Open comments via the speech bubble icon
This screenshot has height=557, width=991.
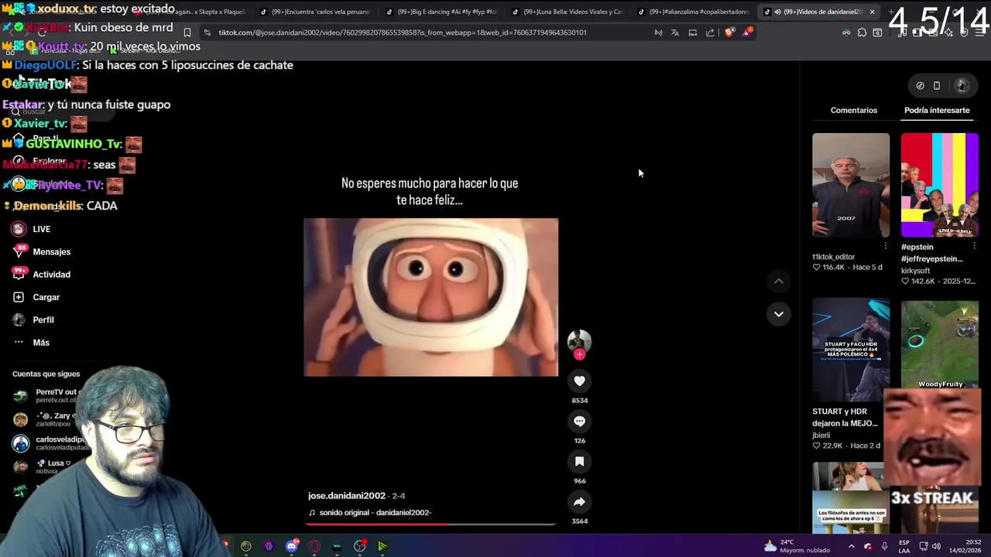[579, 421]
